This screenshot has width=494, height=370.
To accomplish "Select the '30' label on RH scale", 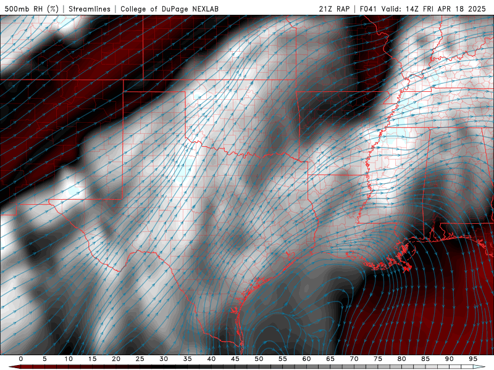I will coord(164,359).
